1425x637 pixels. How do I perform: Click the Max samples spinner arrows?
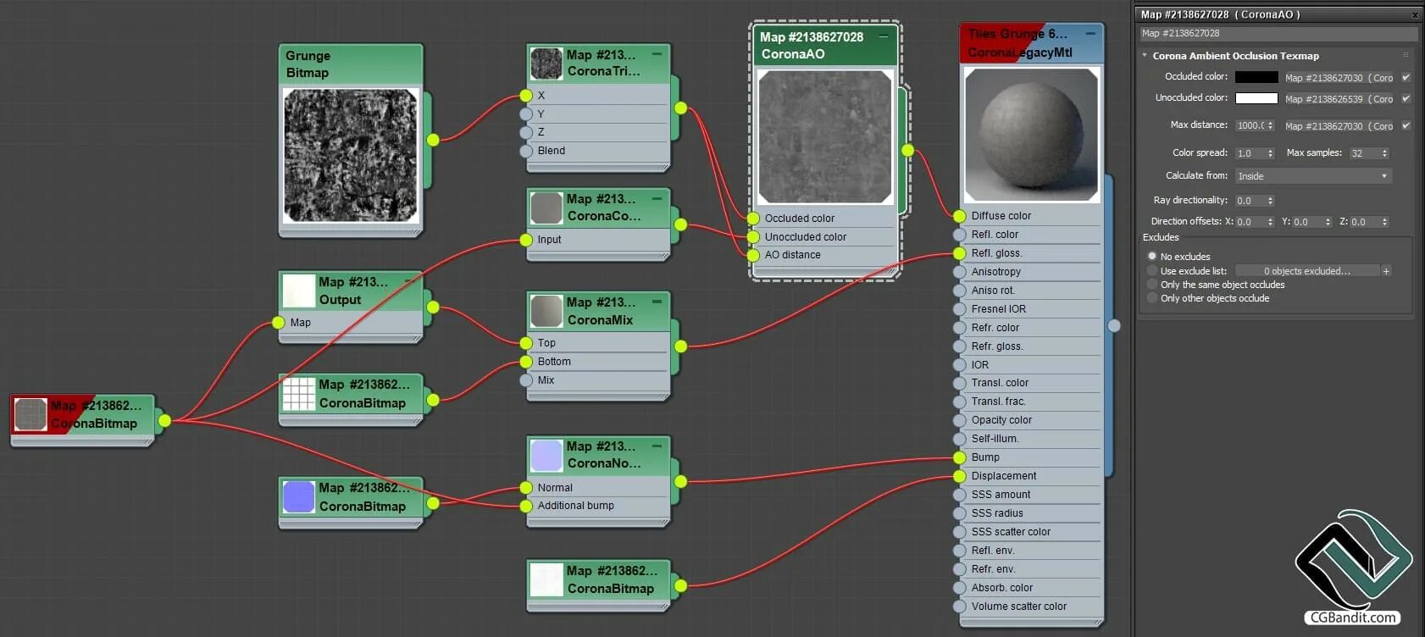1384,153
